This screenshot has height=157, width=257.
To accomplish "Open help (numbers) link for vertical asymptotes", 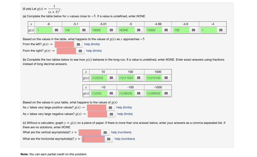I will coord(121,132).
